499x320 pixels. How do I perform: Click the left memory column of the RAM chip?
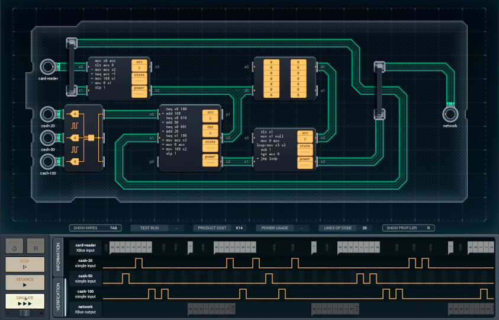pyautogui.click(x=271, y=78)
